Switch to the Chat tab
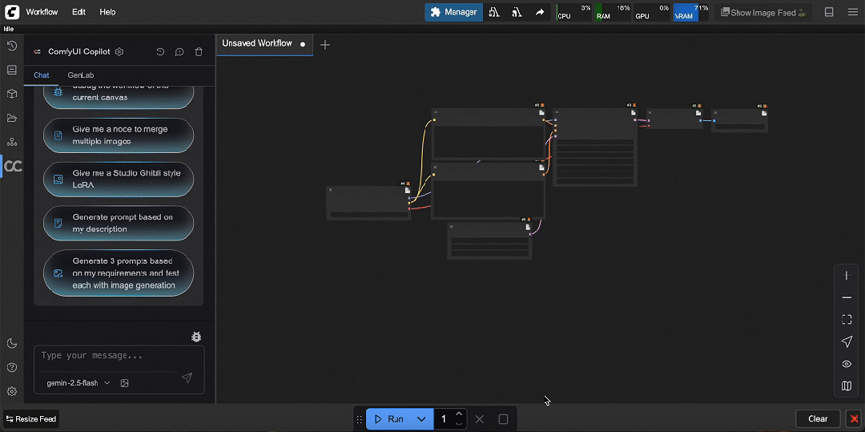This screenshot has width=865, height=432. [x=42, y=75]
